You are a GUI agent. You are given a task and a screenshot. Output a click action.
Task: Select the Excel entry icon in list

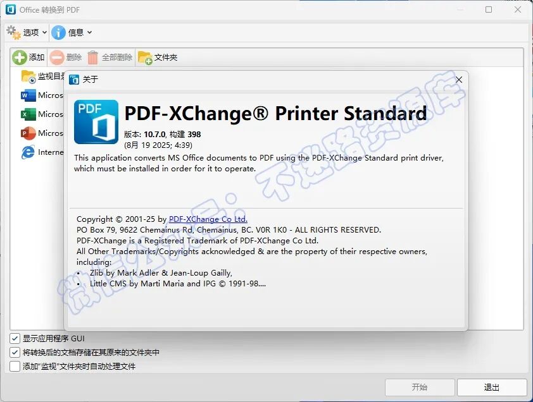pyautogui.click(x=28, y=114)
